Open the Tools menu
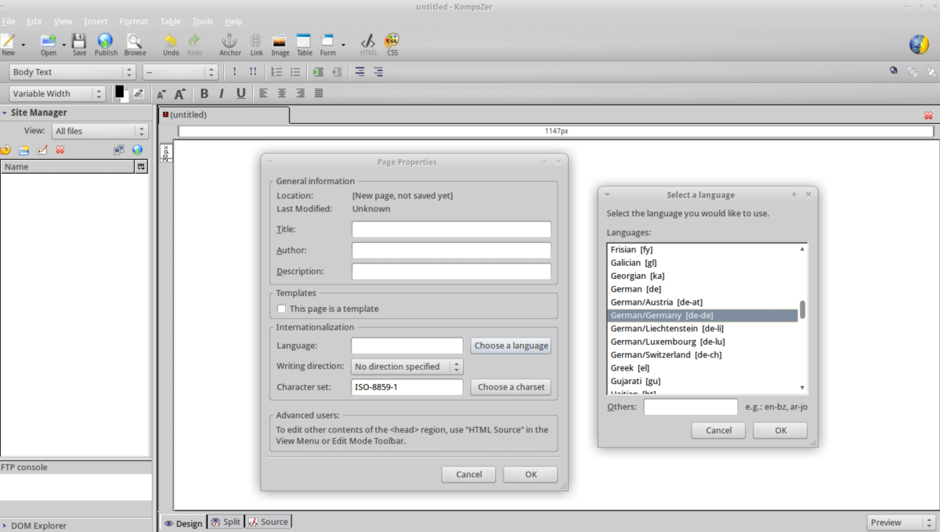 [202, 21]
